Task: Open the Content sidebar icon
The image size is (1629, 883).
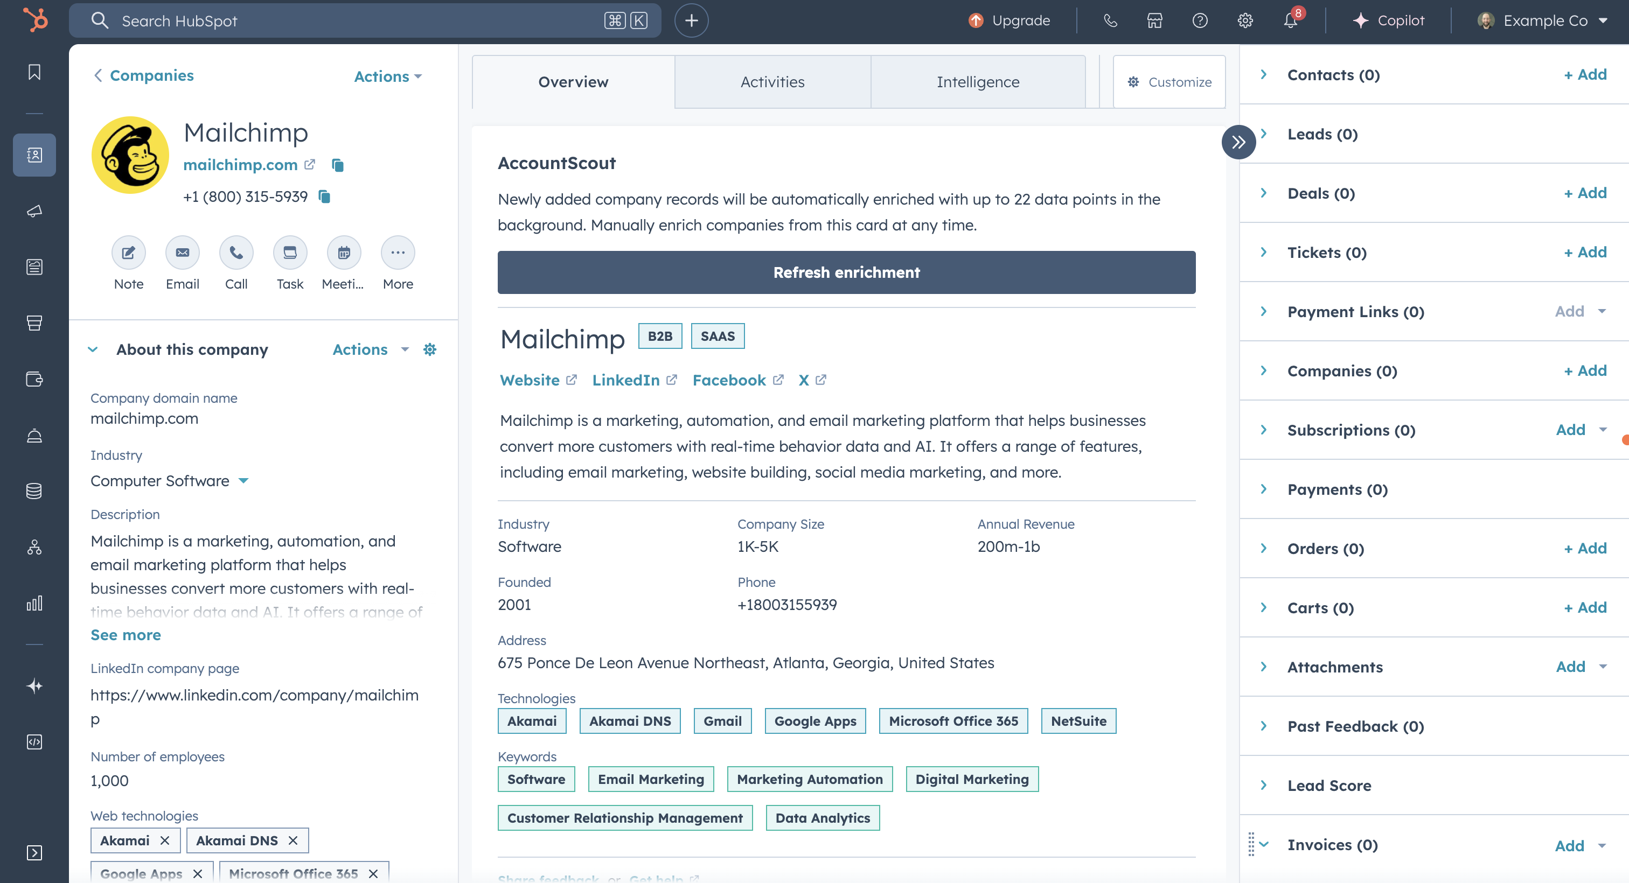Action: coord(34,267)
